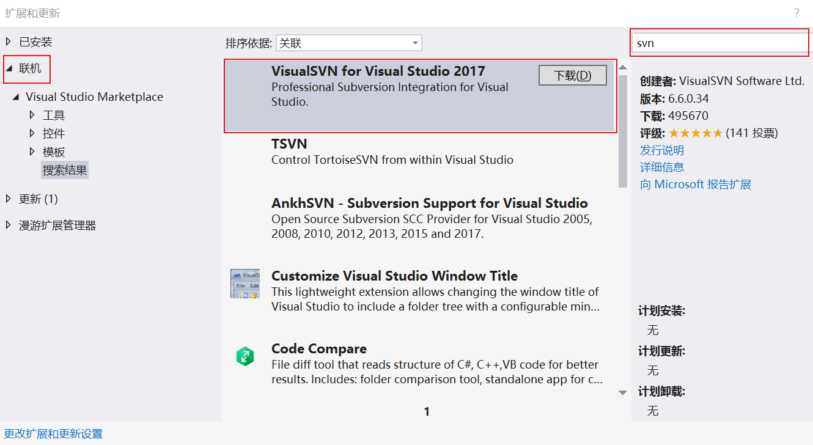Click the 向 Microsoft 报告扩展 link
The height and width of the screenshot is (445, 813).
(695, 184)
